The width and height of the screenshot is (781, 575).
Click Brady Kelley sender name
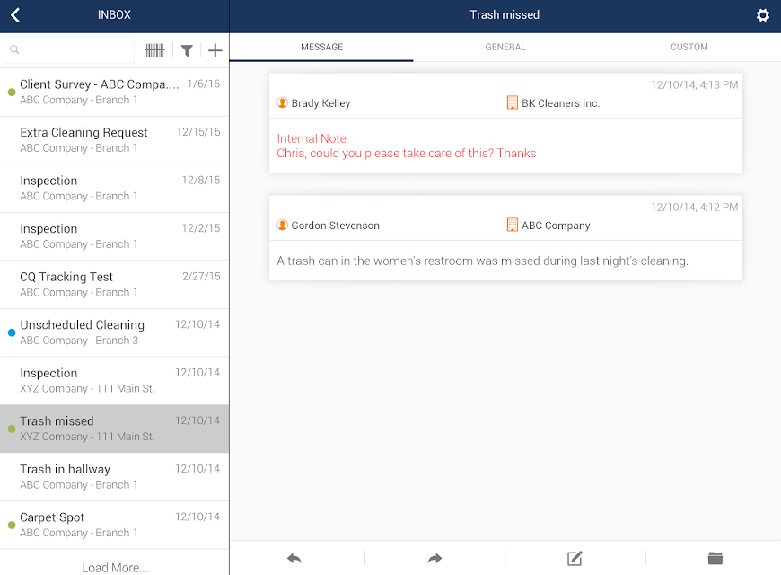(320, 103)
